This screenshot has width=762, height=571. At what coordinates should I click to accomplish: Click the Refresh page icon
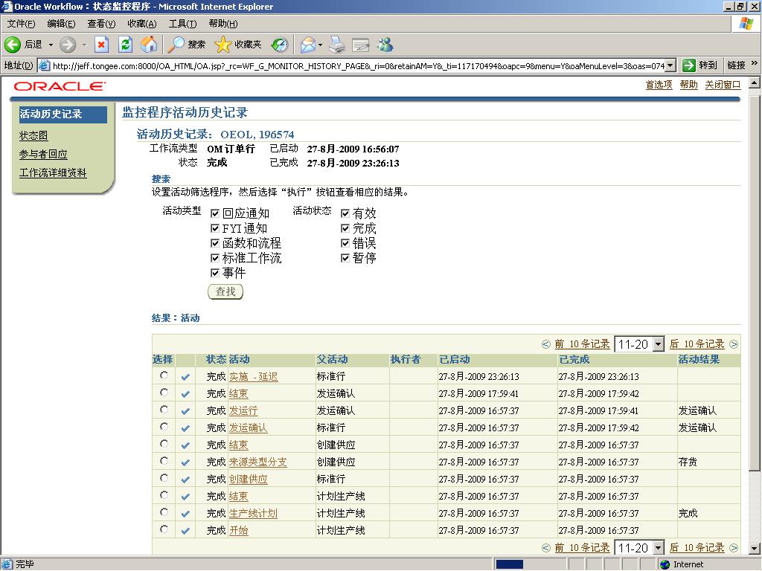point(125,45)
